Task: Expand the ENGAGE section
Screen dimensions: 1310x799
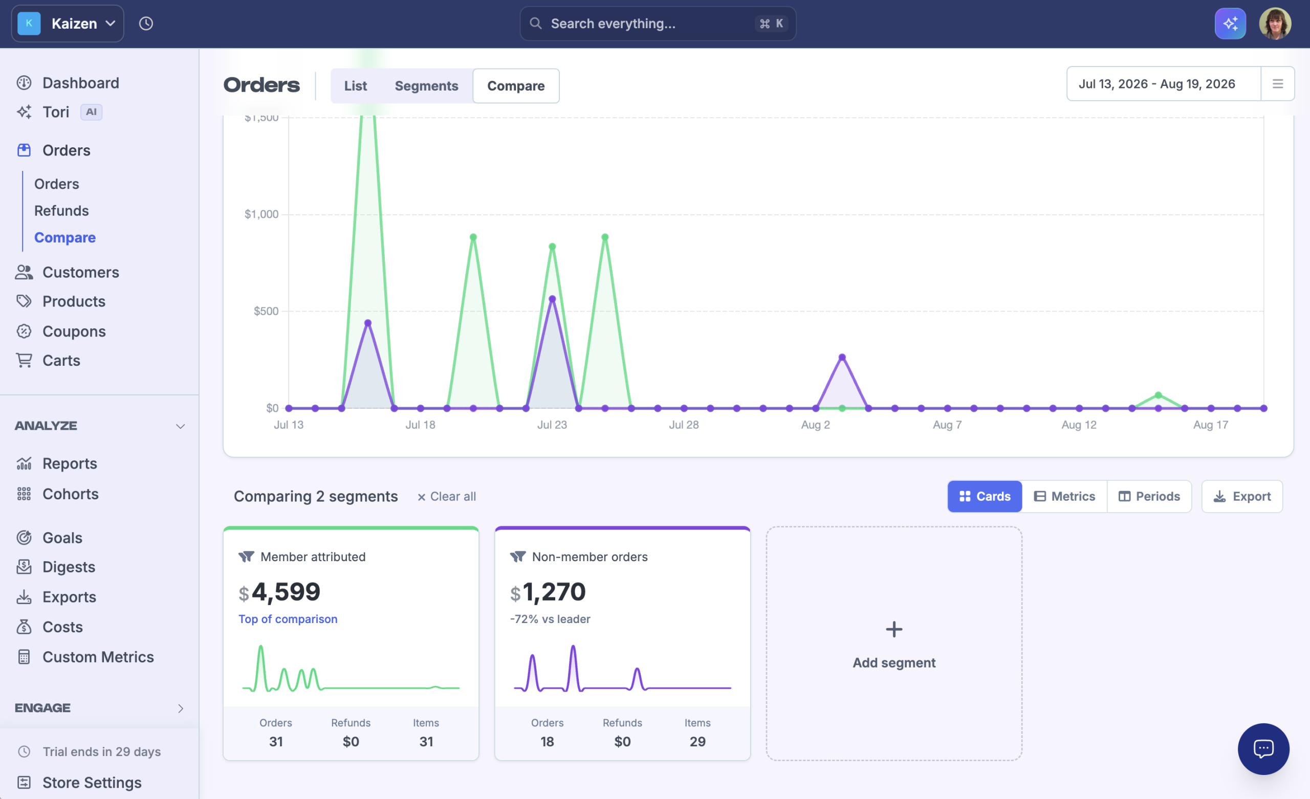Action: [181, 708]
